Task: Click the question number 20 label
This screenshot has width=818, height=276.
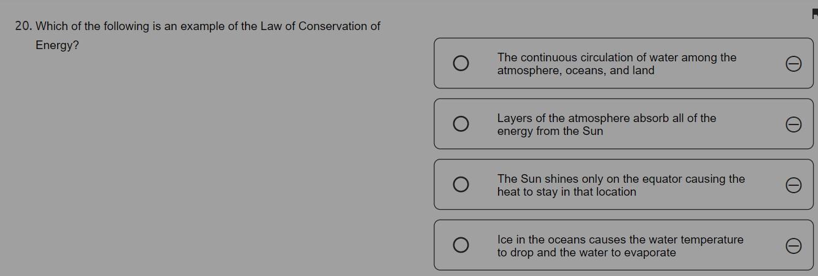Action: (x=23, y=26)
